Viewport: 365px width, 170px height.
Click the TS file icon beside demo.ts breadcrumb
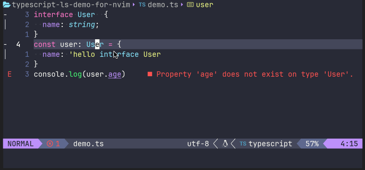tap(142, 5)
